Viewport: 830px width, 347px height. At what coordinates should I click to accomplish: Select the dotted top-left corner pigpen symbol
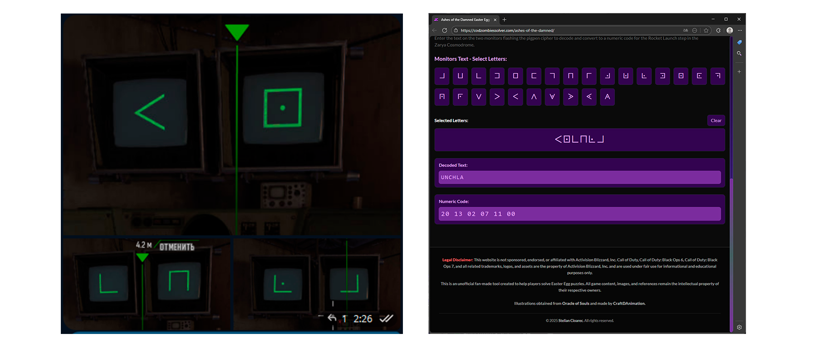click(460, 96)
